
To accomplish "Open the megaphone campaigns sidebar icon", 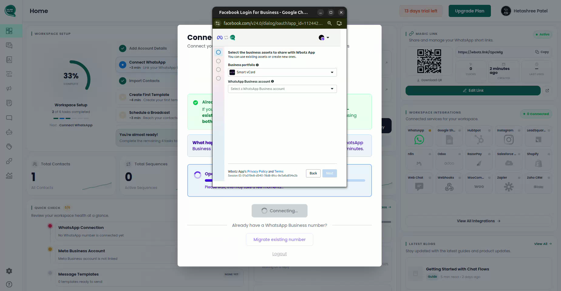I will point(9,89).
